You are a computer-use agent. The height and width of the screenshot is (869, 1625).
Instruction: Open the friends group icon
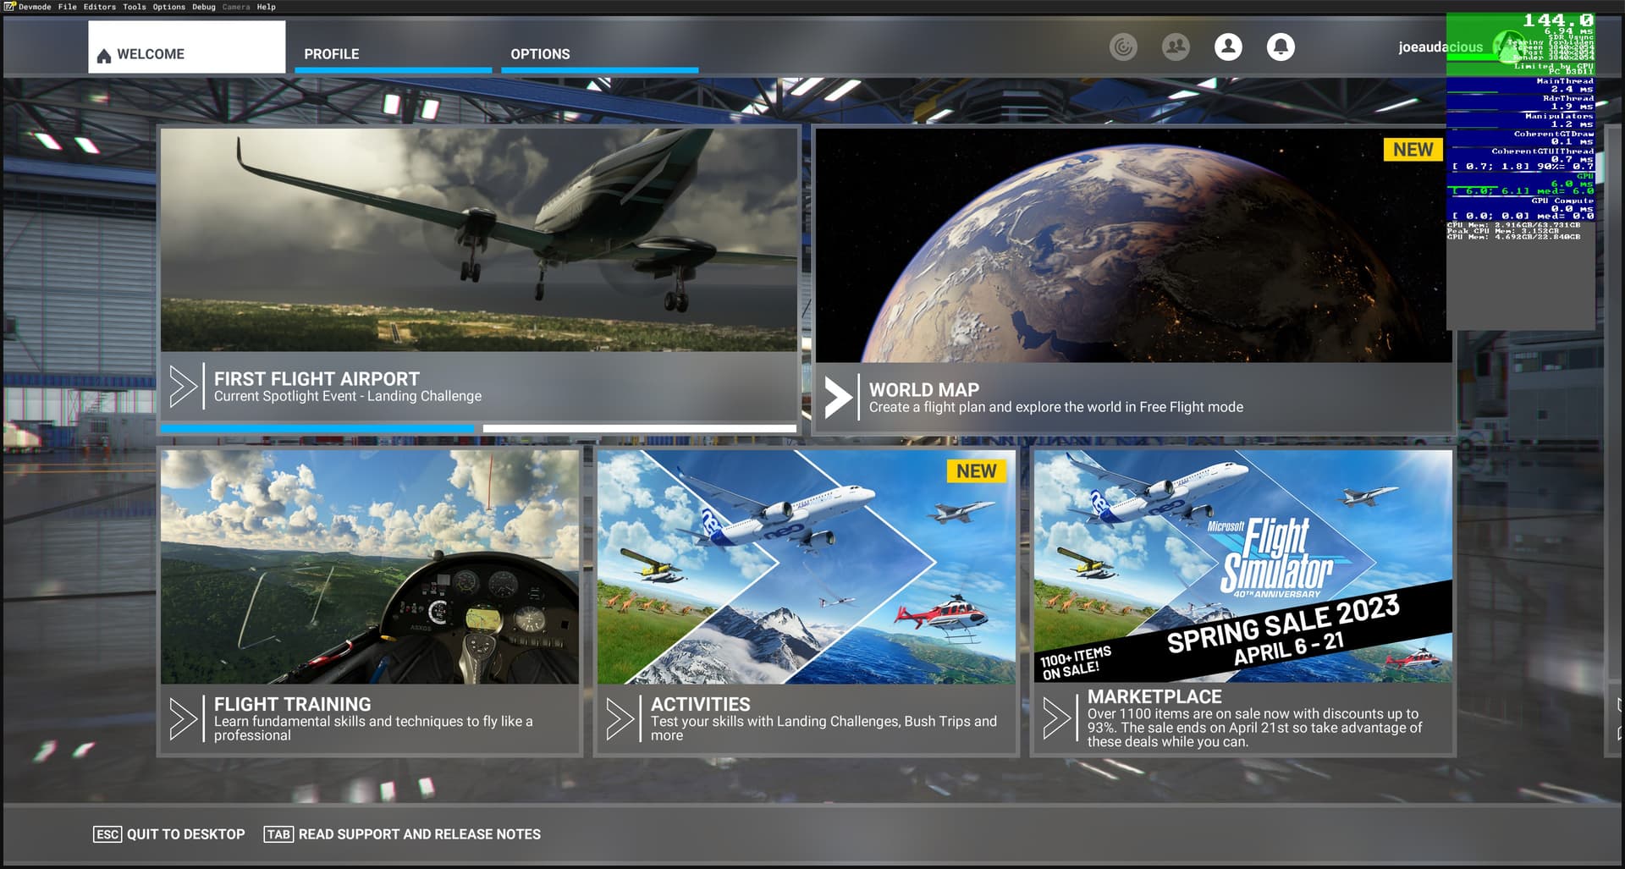pos(1176,47)
